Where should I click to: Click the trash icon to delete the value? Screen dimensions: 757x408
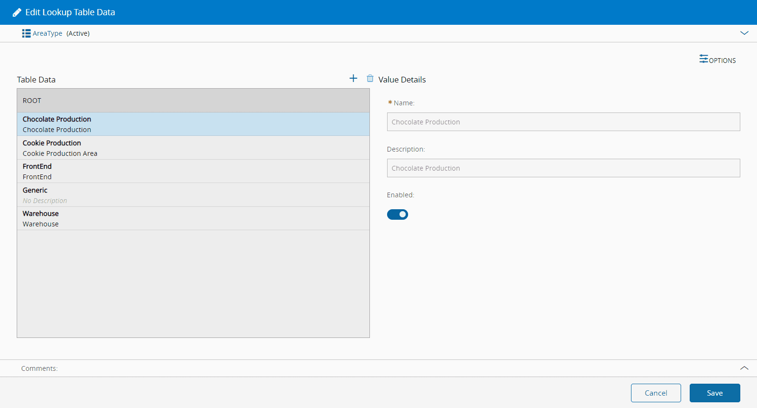pos(370,78)
